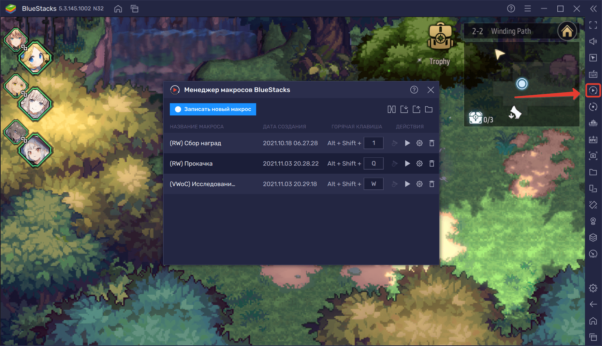Open BlueStacks settings gear in sidebar

[x=593, y=288]
